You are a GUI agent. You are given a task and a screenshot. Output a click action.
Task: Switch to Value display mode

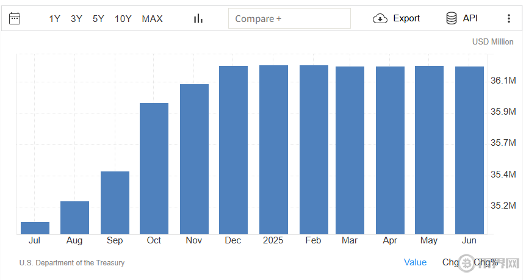pyautogui.click(x=415, y=262)
